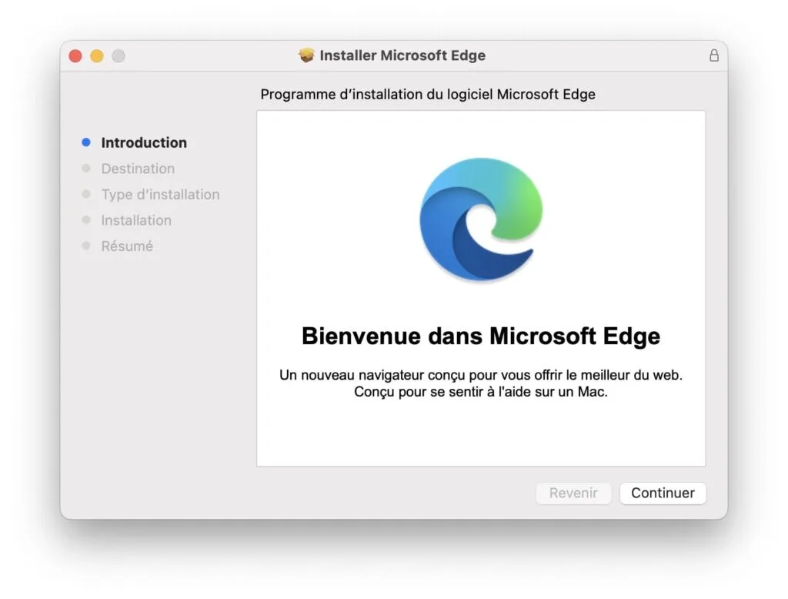Click the green zoom button
This screenshot has height=599, width=788.
click(x=117, y=55)
